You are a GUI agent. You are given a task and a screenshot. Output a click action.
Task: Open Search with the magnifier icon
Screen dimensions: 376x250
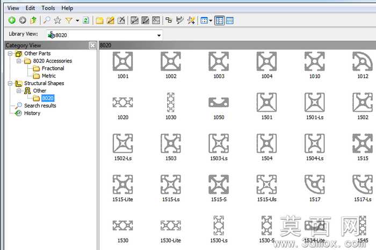[47, 20]
